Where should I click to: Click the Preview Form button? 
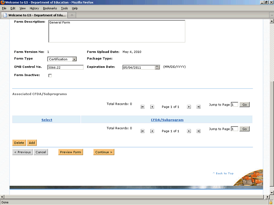[71, 152]
